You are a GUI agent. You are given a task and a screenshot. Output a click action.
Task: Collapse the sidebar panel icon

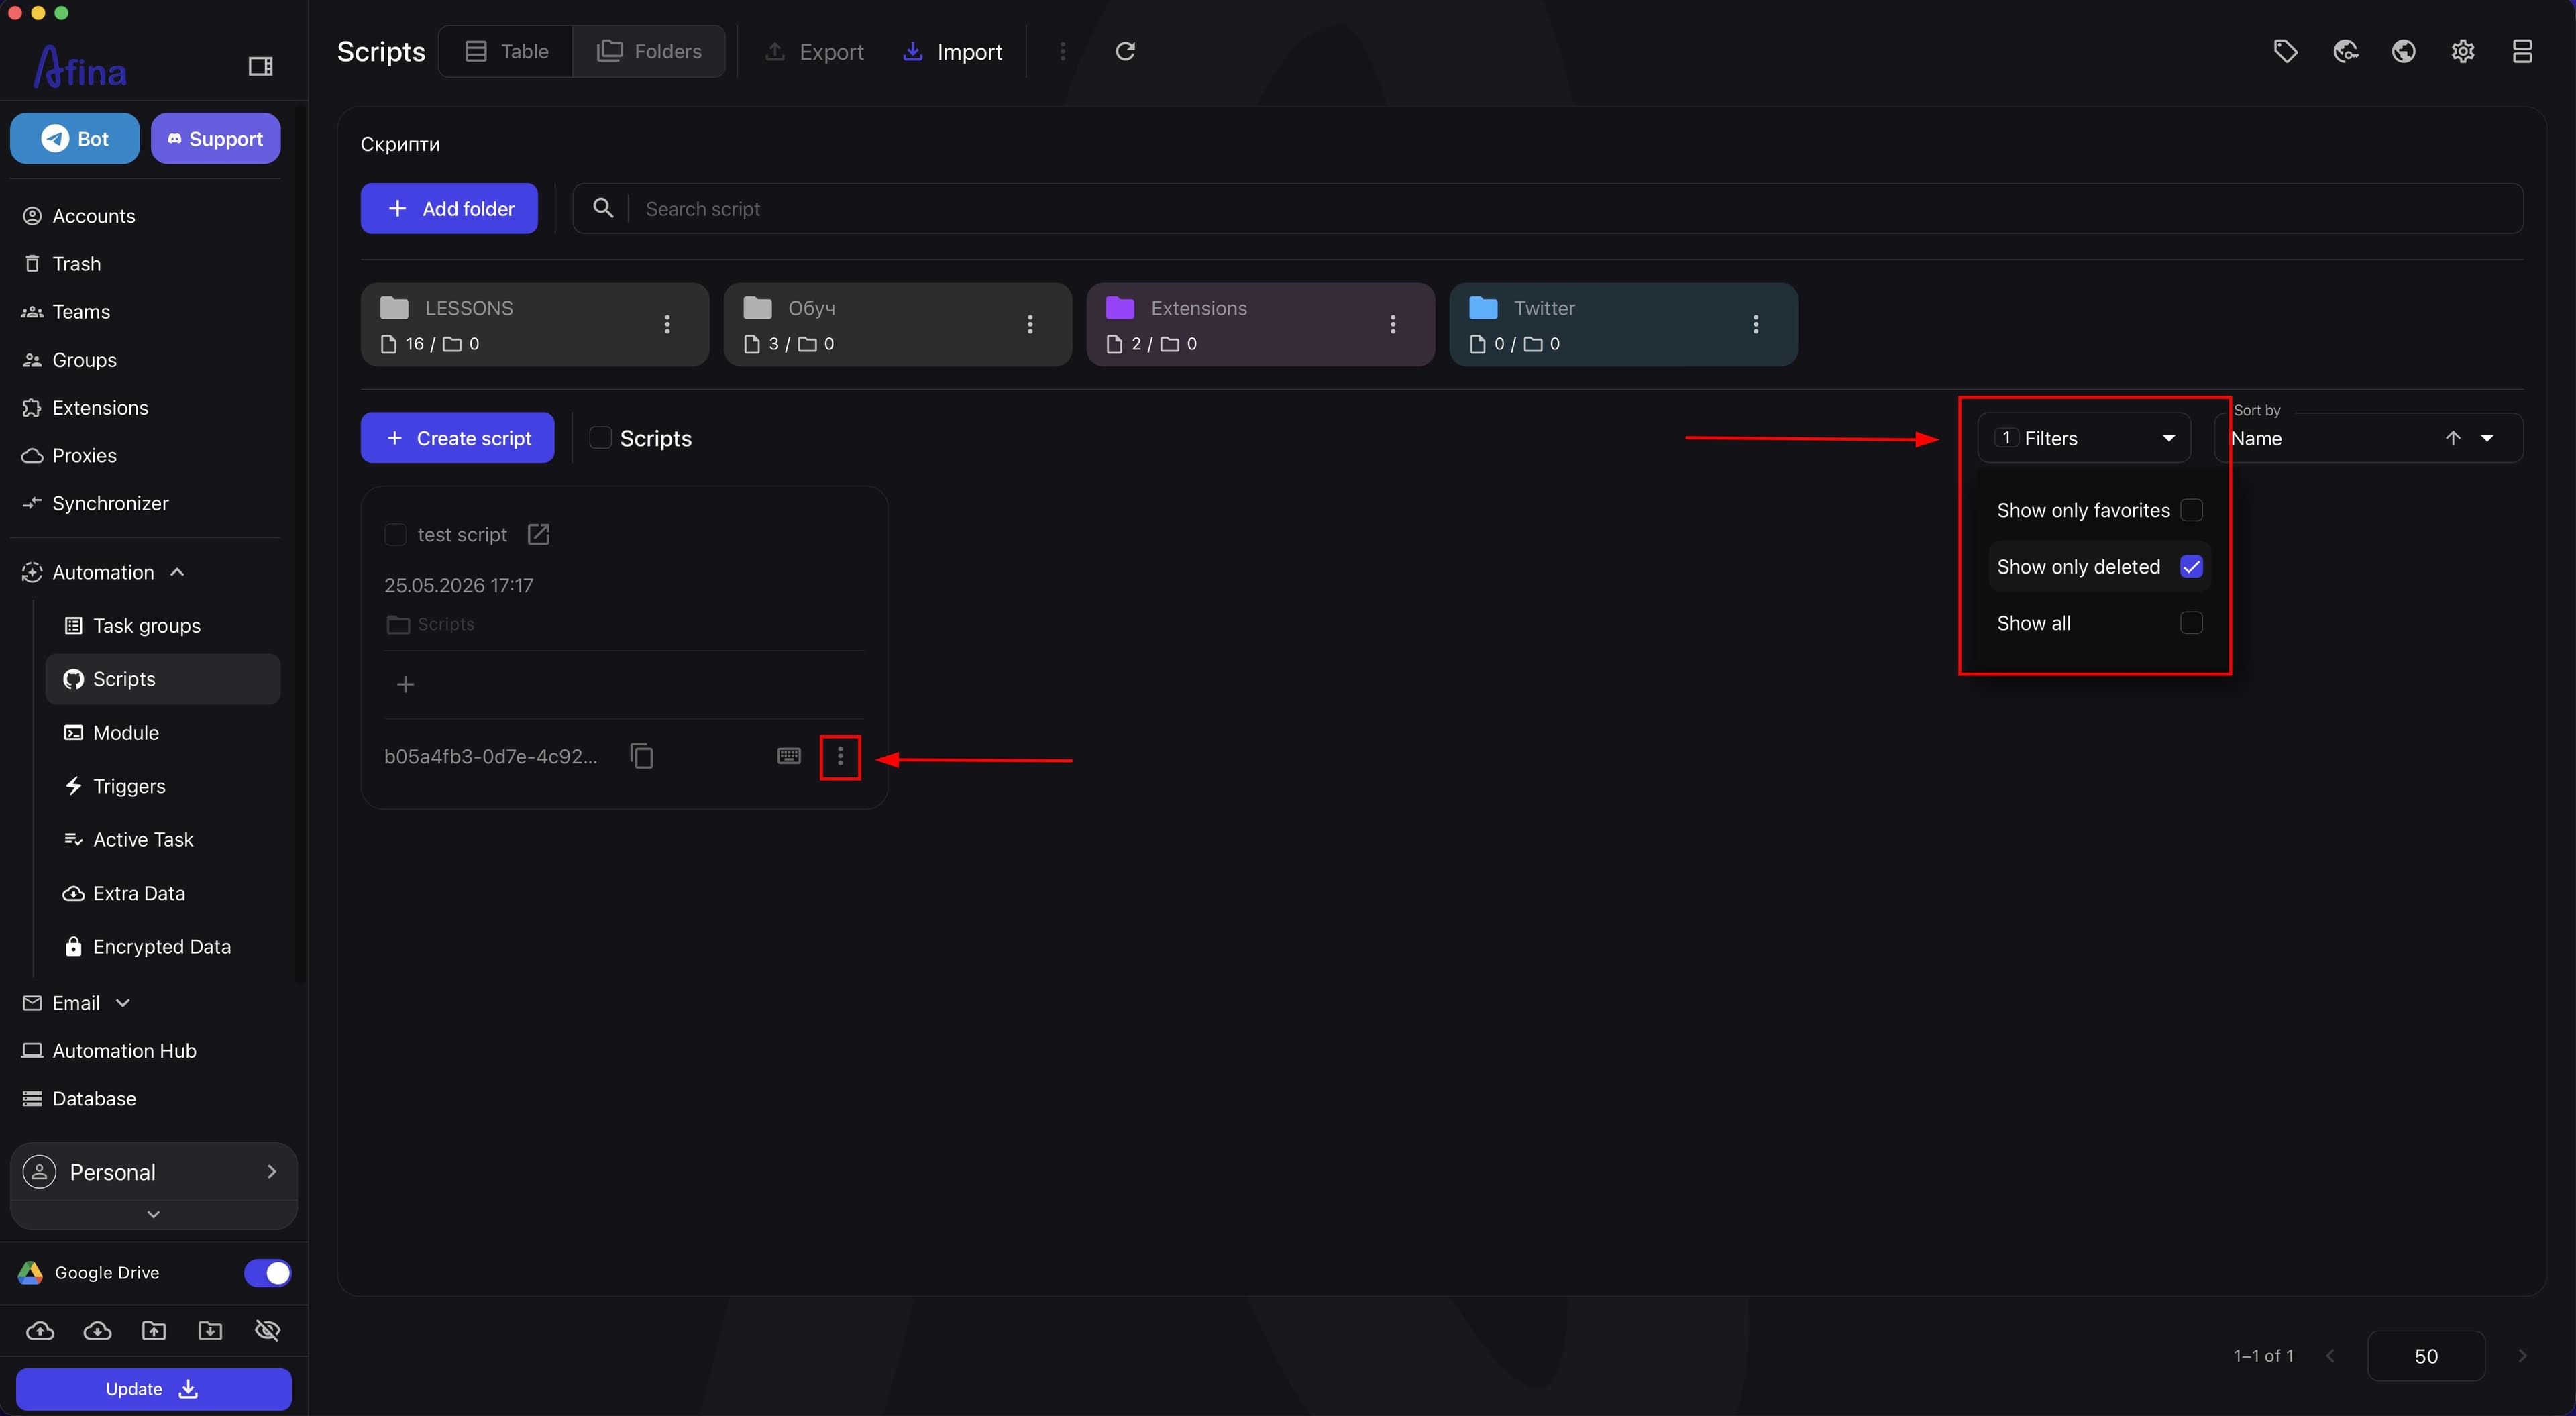tap(260, 66)
